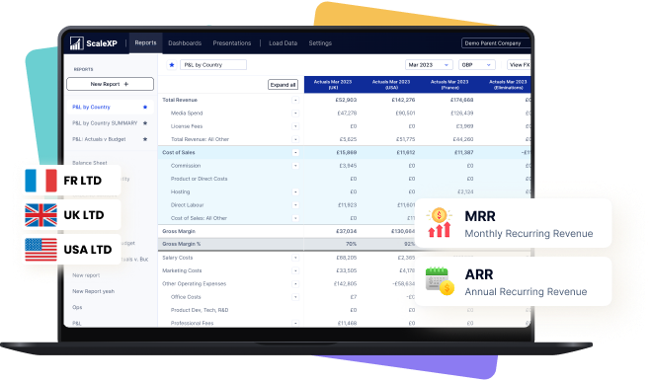
Task: Click the UK LTD card label
Action: tap(84, 215)
